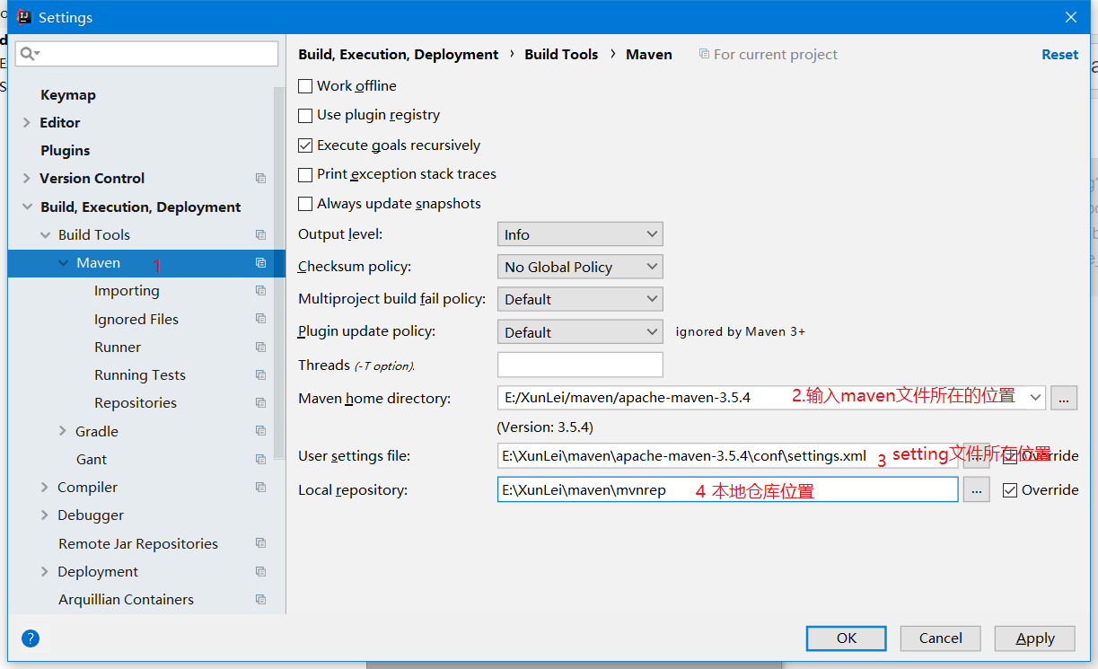
Task: Click the project-level icon beside Deployment
Action: point(260,571)
